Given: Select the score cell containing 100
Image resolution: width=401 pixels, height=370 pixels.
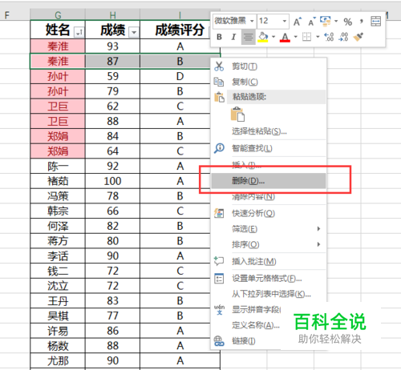Looking at the screenshot, I should [112, 181].
